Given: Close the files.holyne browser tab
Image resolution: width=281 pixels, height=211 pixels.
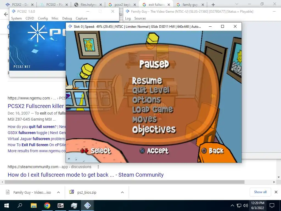Looking at the screenshot, I should 101,5.
